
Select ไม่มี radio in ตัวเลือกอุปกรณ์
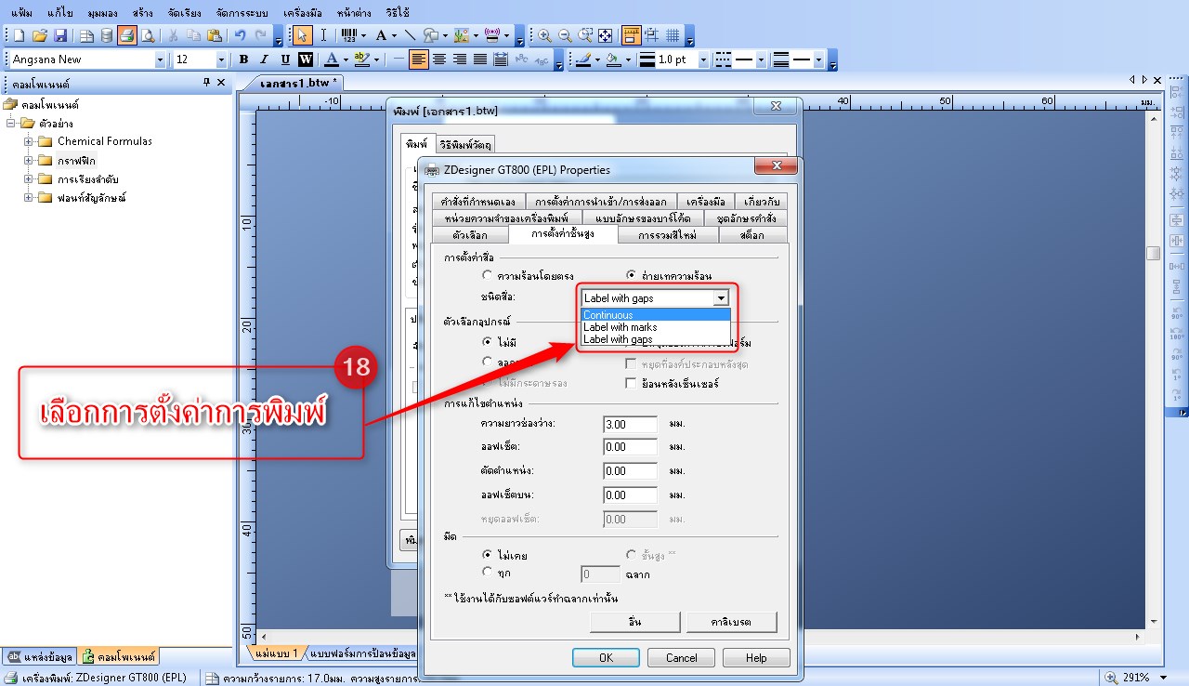tap(487, 342)
